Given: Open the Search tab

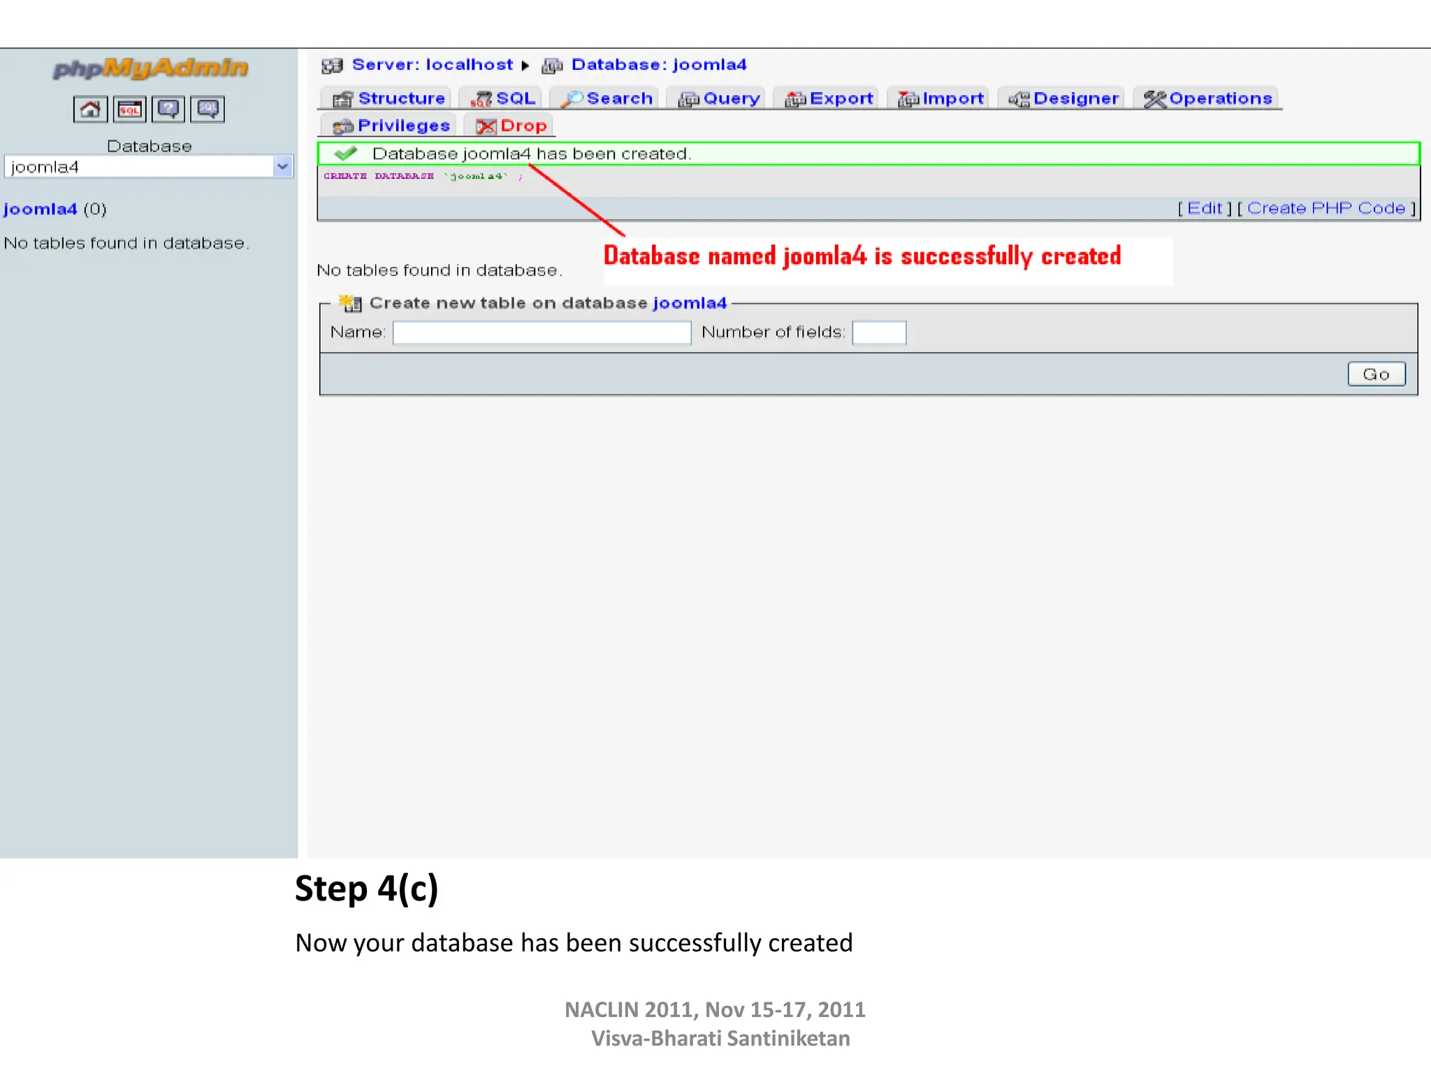Looking at the screenshot, I should [x=606, y=98].
